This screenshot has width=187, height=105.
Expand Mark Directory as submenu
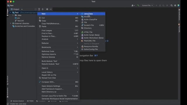[x=58, y=92]
